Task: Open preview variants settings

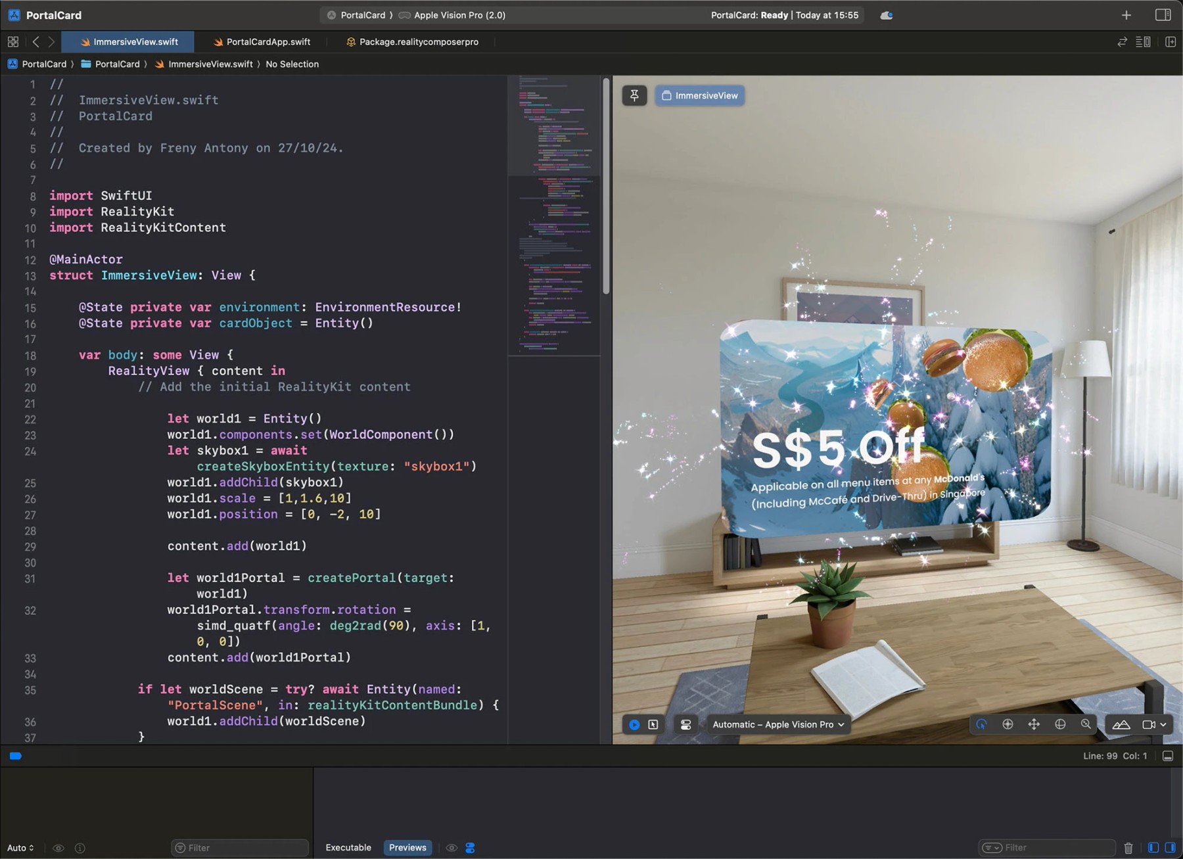Action: (x=685, y=724)
